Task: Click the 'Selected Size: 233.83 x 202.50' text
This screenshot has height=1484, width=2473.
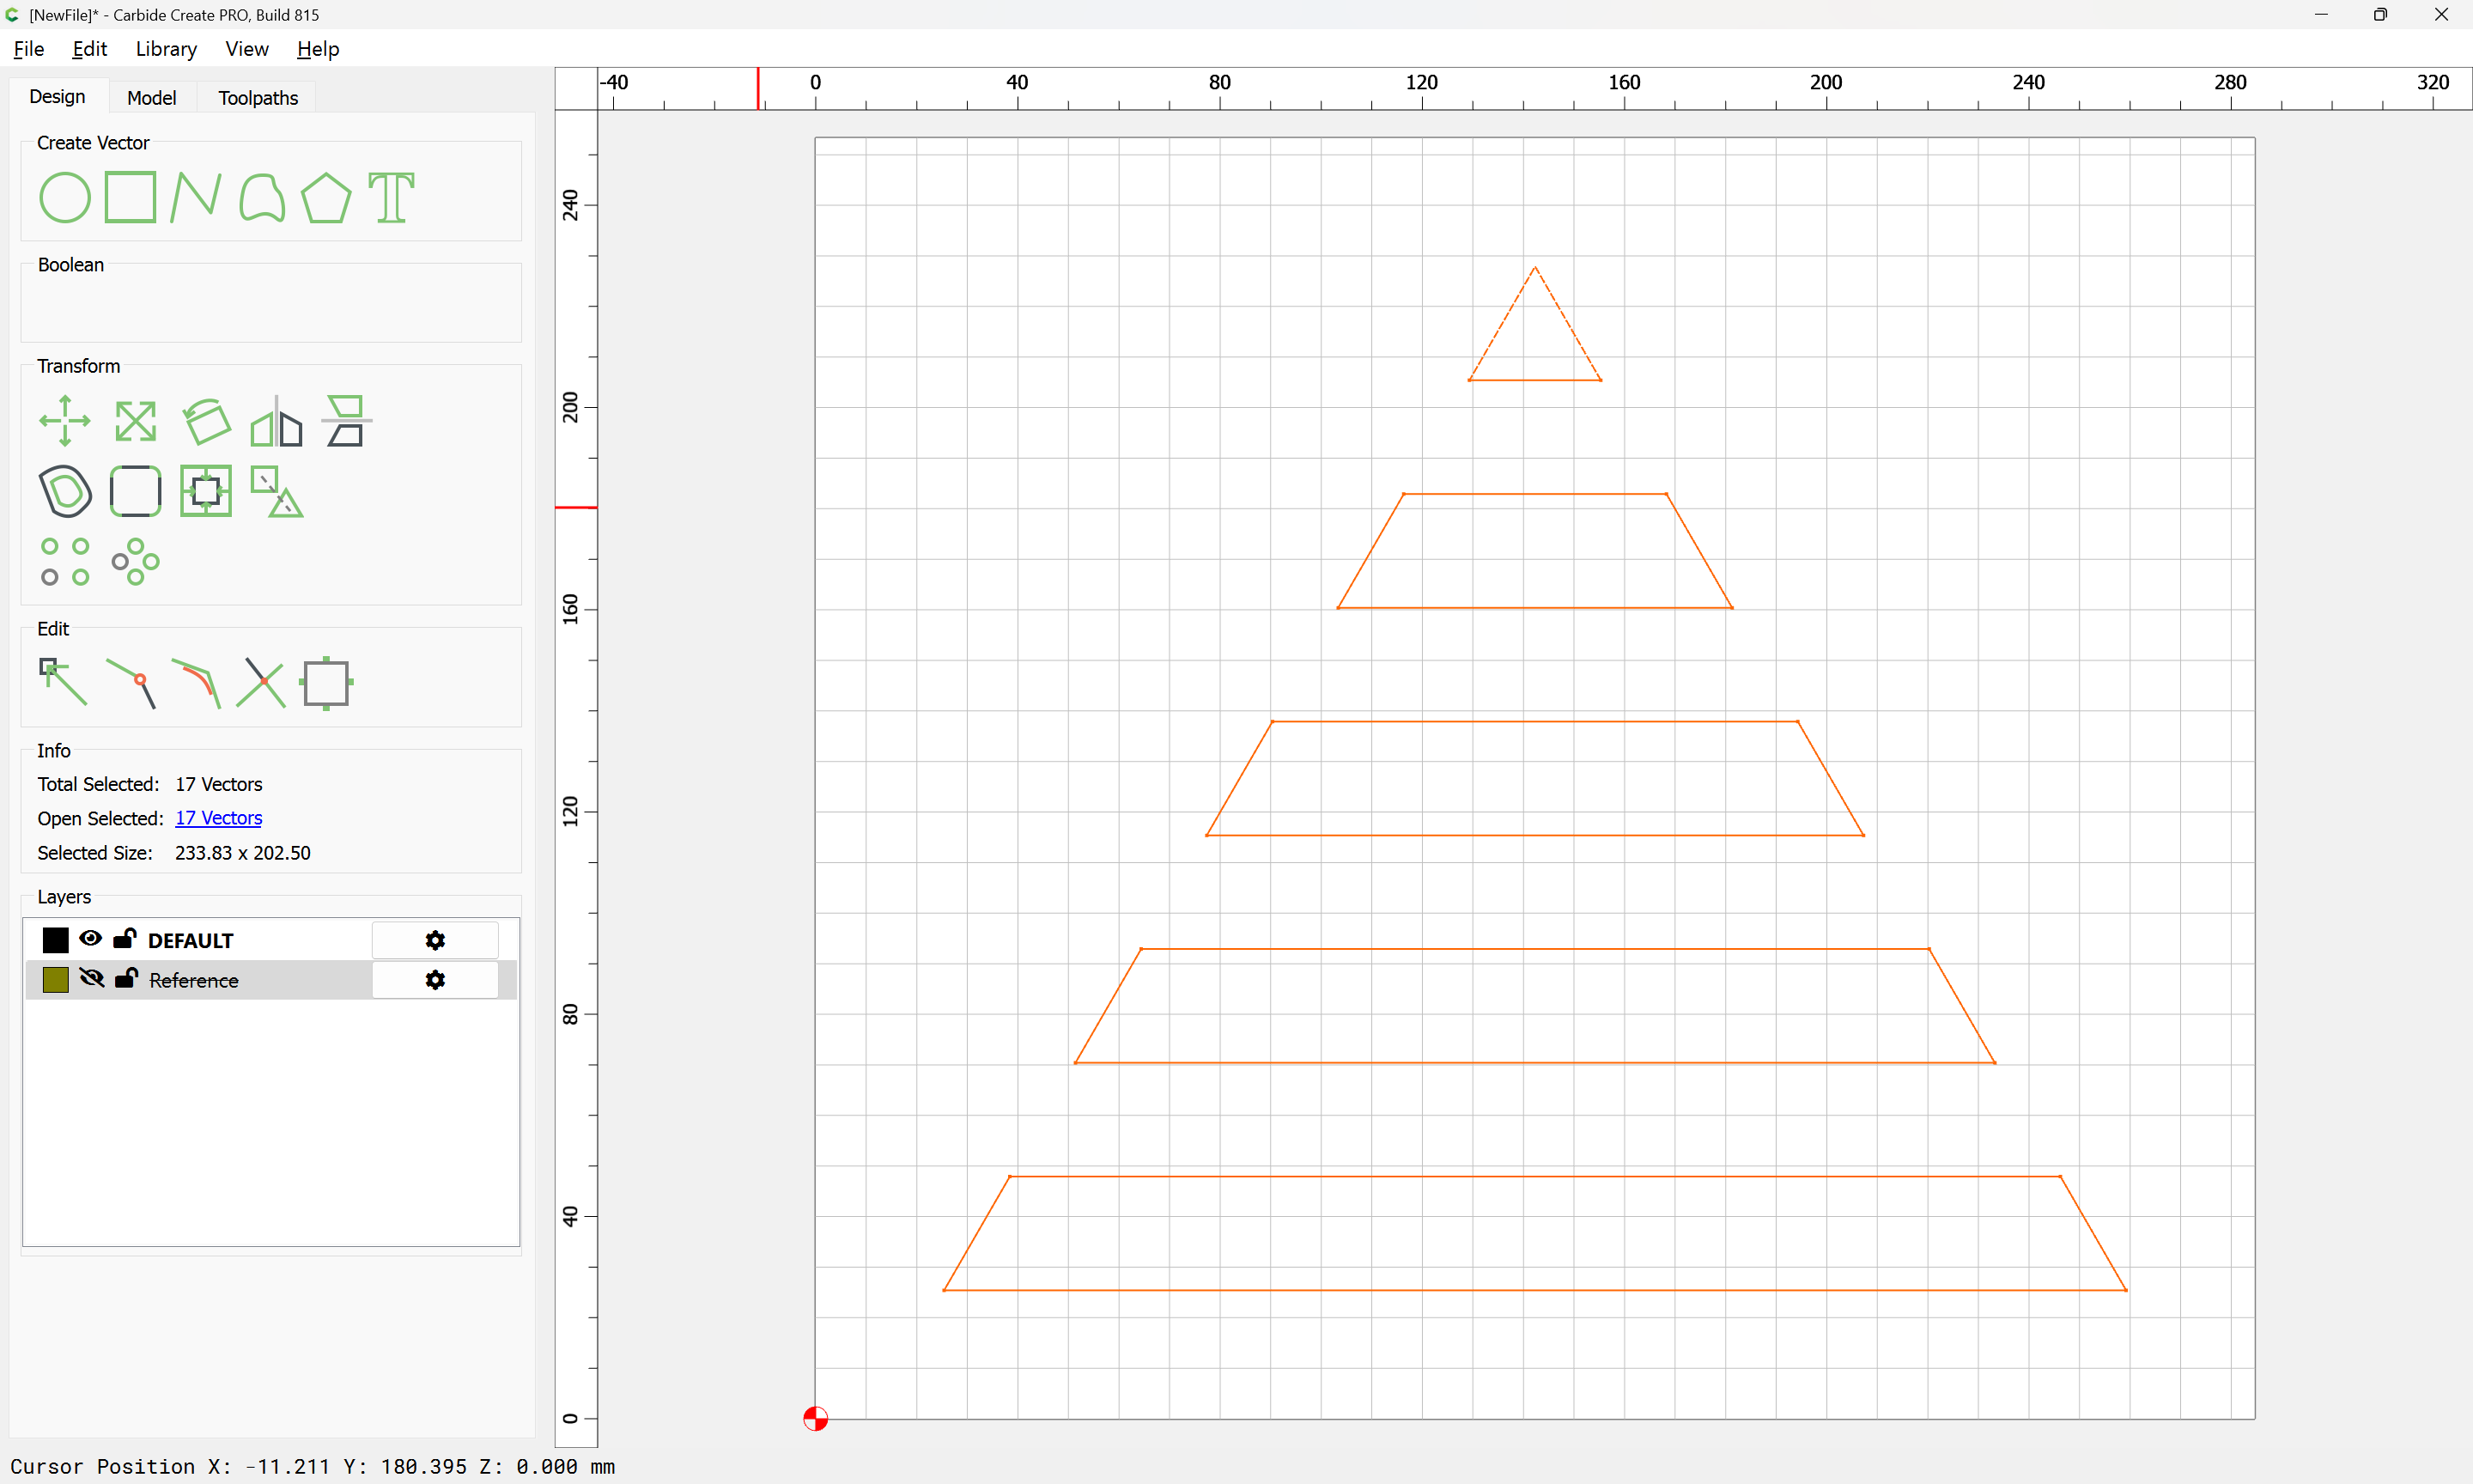Action: click(x=174, y=853)
